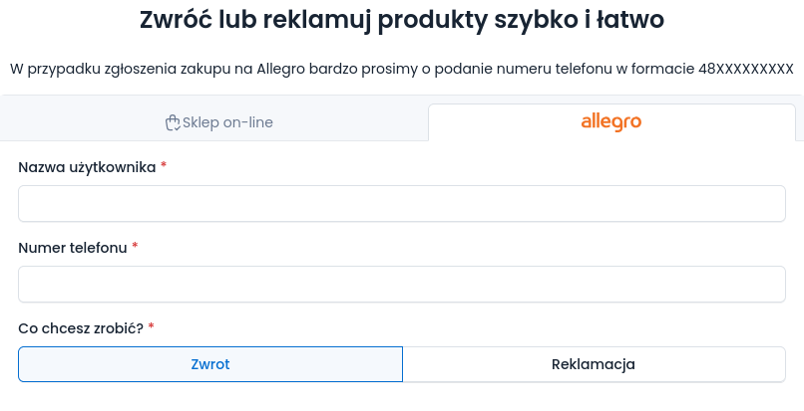Click the Nazwa użytkownika label
The width and height of the screenshot is (804, 411).
pyautogui.click(x=87, y=167)
